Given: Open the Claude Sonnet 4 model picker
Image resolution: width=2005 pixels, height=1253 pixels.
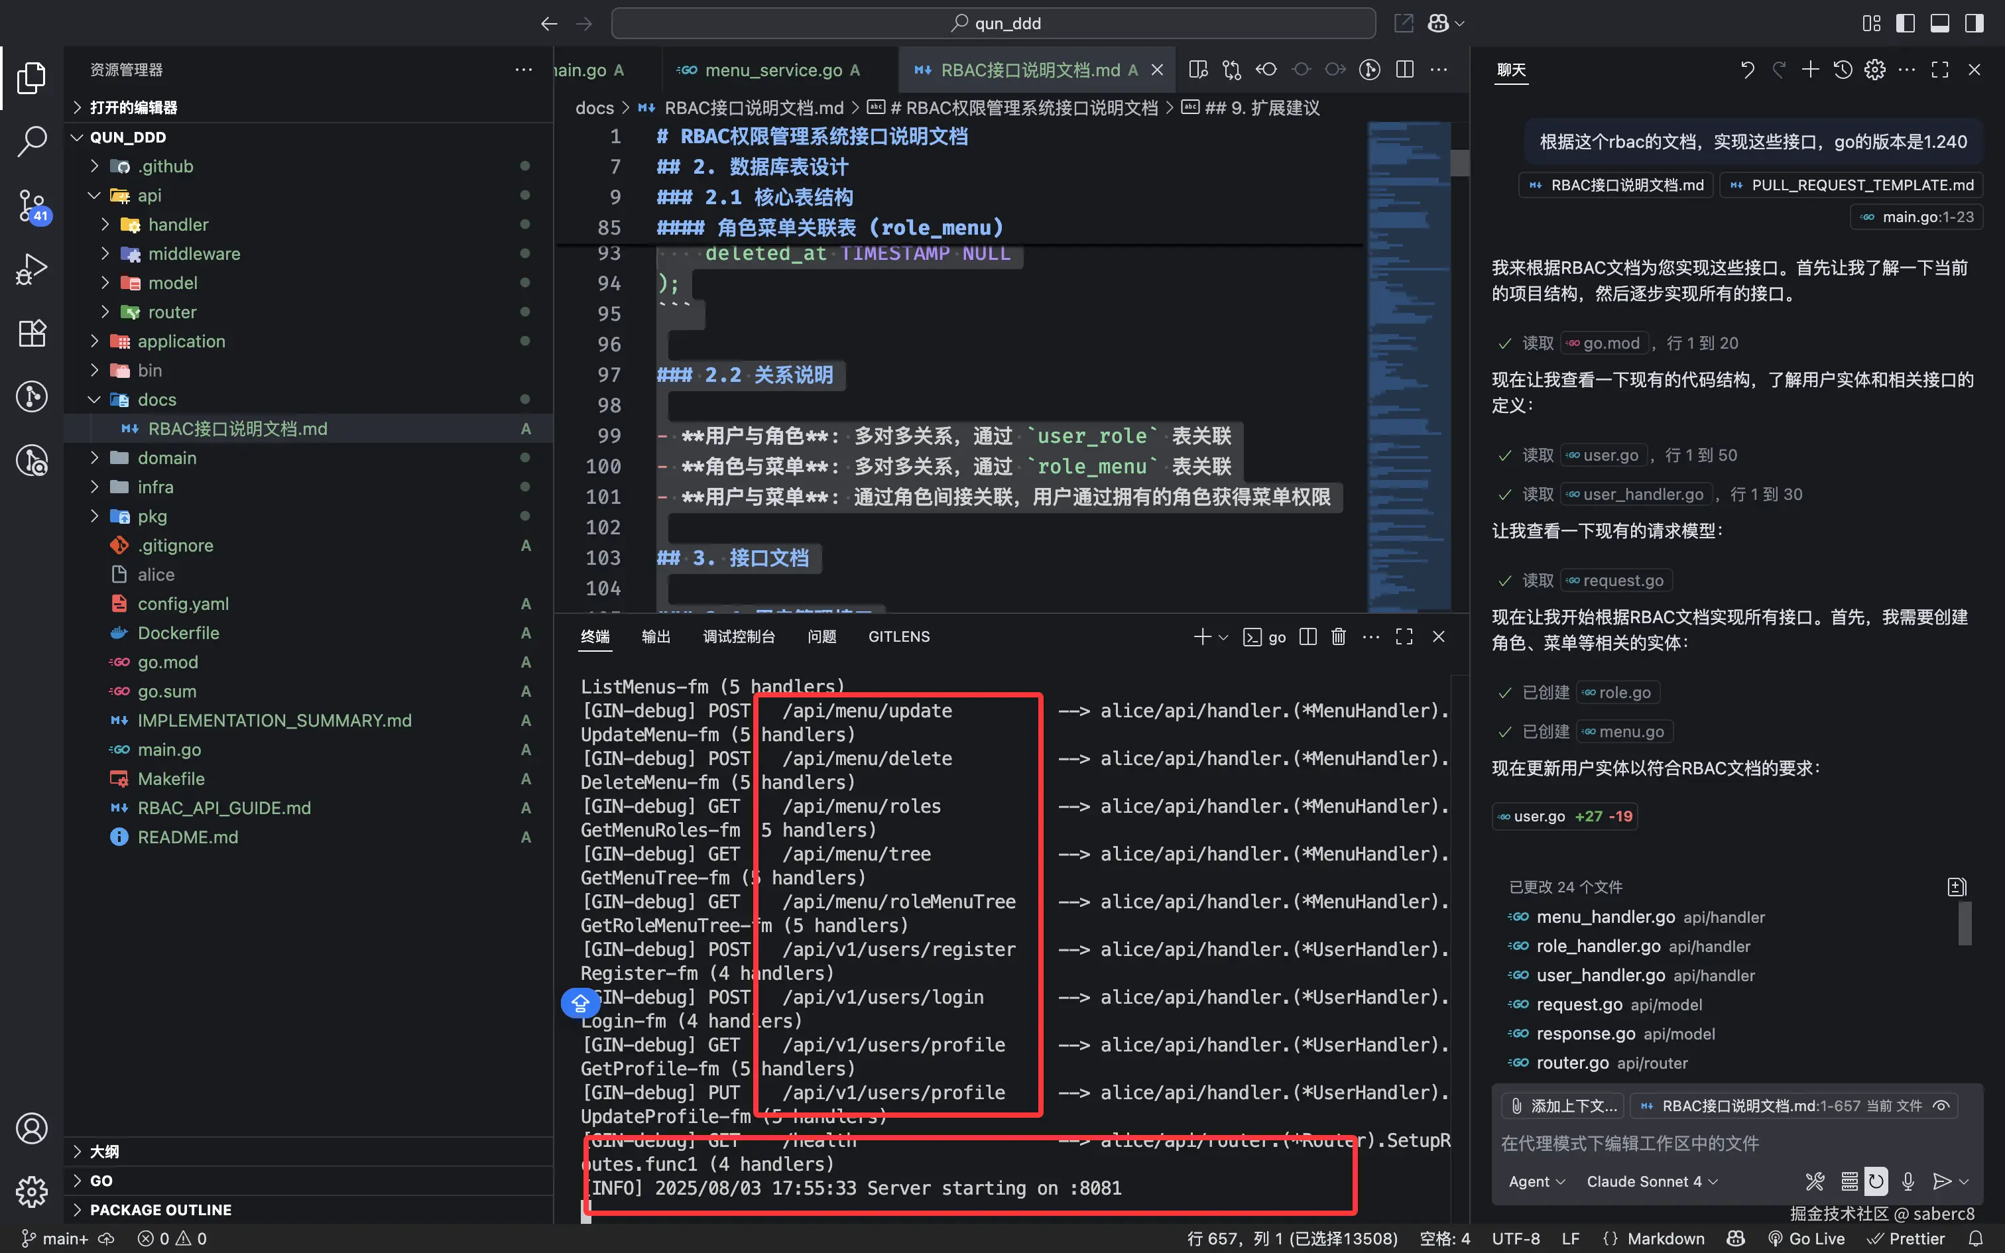Looking at the screenshot, I should click(x=1651, y=1181).
